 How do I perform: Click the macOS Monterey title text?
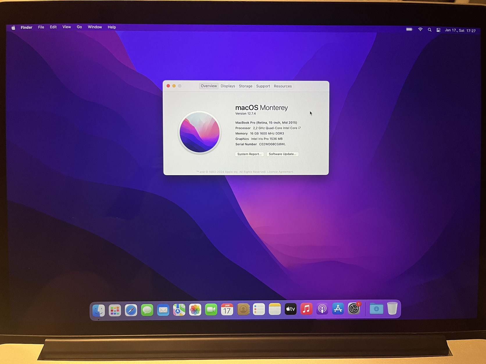(262, 108)
